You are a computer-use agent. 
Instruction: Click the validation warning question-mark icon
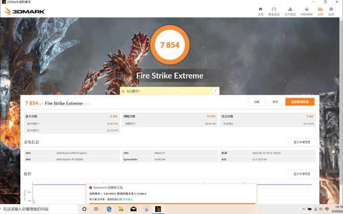click(216, 91)
